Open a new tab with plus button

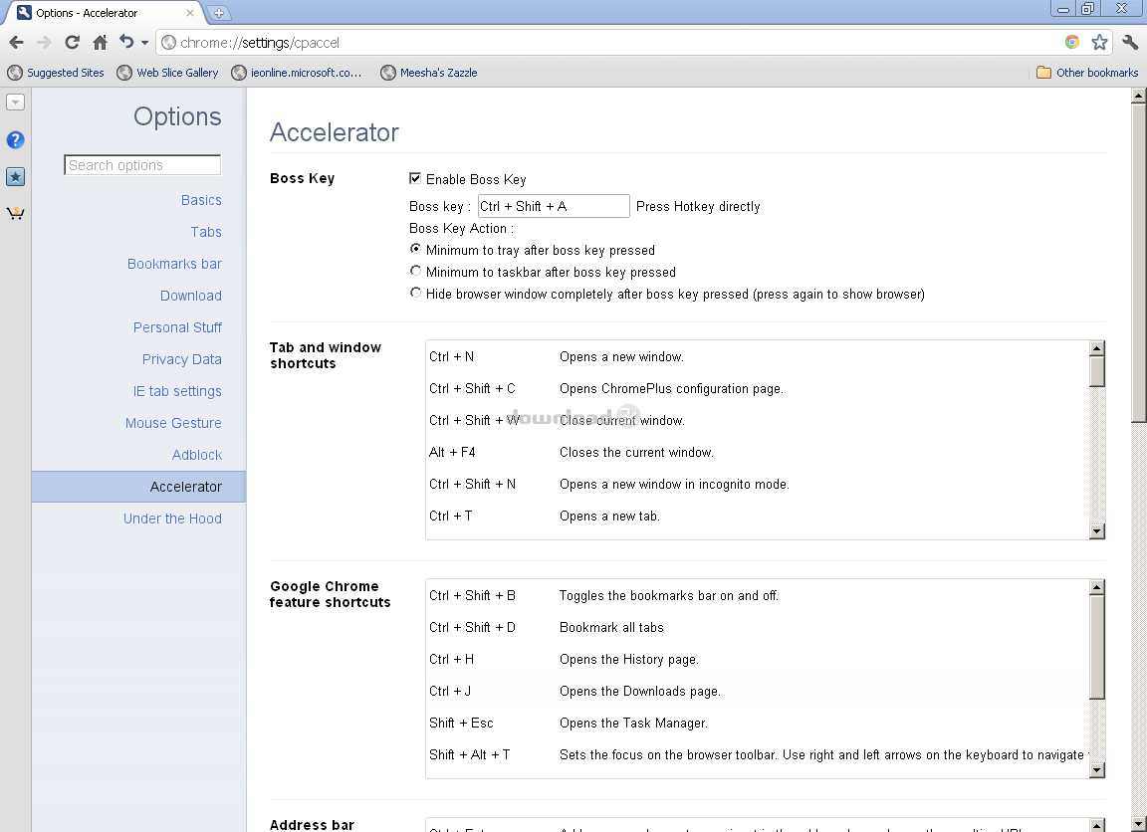[218, 12]
